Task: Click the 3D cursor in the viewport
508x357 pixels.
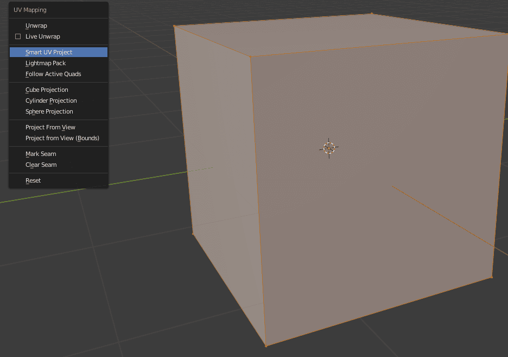Action: point(328,147)
